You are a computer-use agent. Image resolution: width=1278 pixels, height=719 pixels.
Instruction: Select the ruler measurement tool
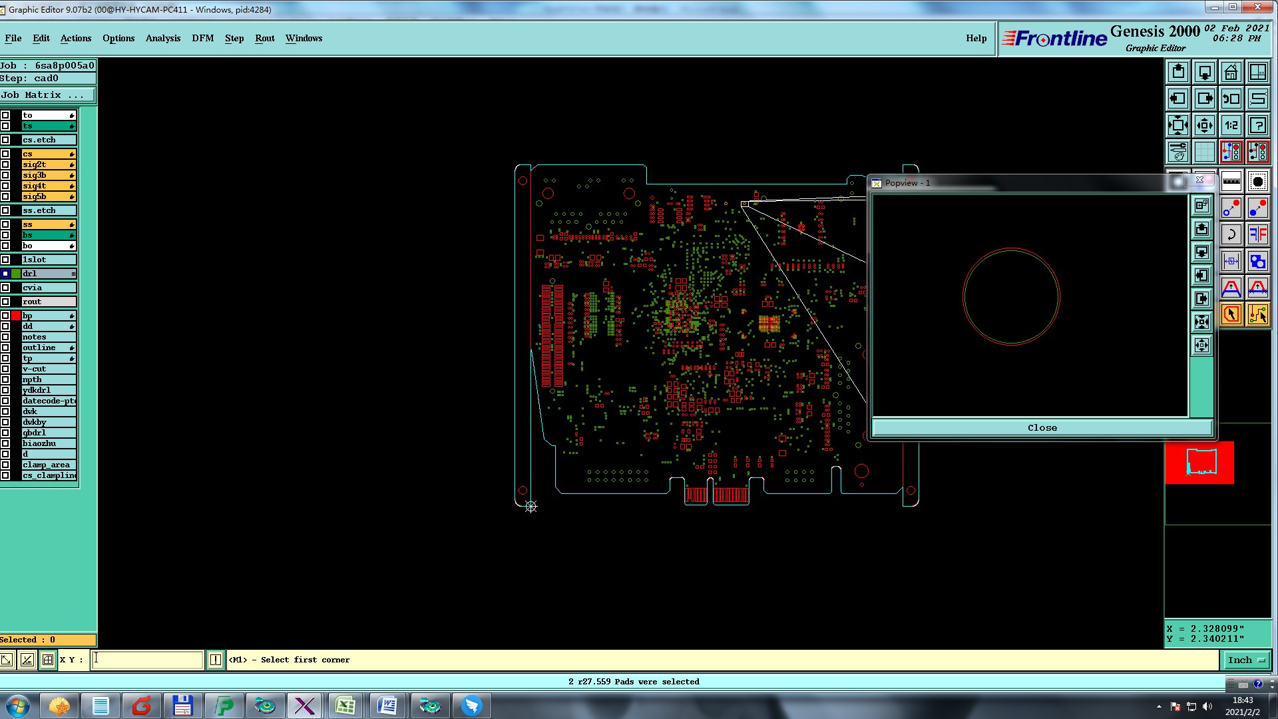1231,181
